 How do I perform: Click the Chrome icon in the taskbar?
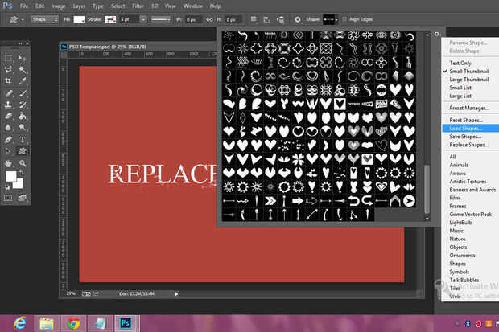tap(73, 322)
